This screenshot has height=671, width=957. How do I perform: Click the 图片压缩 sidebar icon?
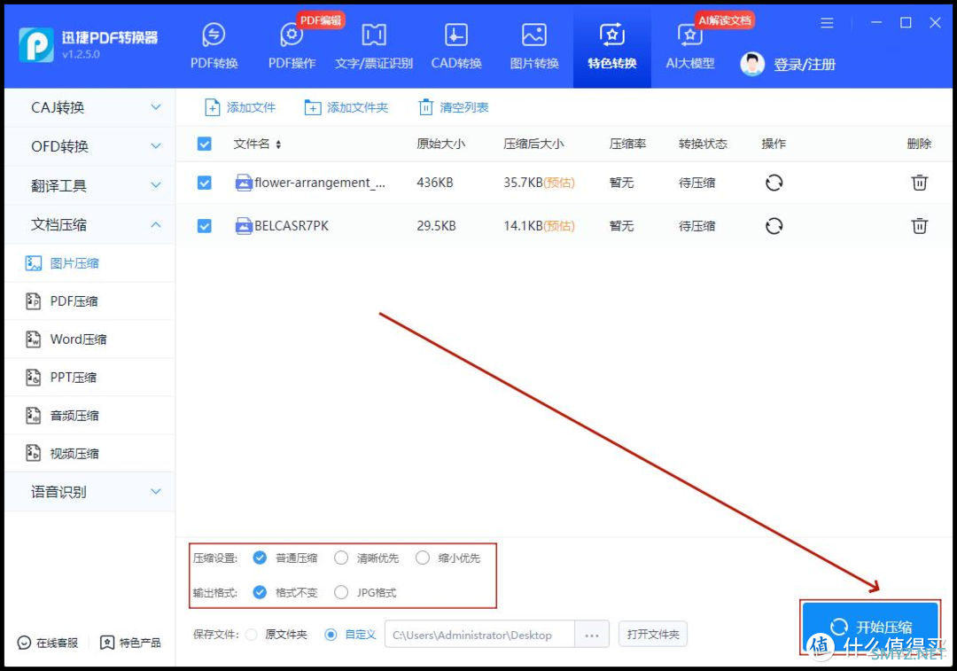(x=33, y=263)
